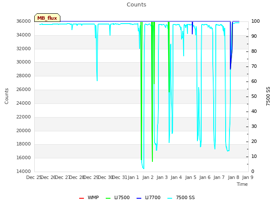This screenshot has width=274, height=206.
Task: Click the 36000 left axis value
Action: coord(24,21)
